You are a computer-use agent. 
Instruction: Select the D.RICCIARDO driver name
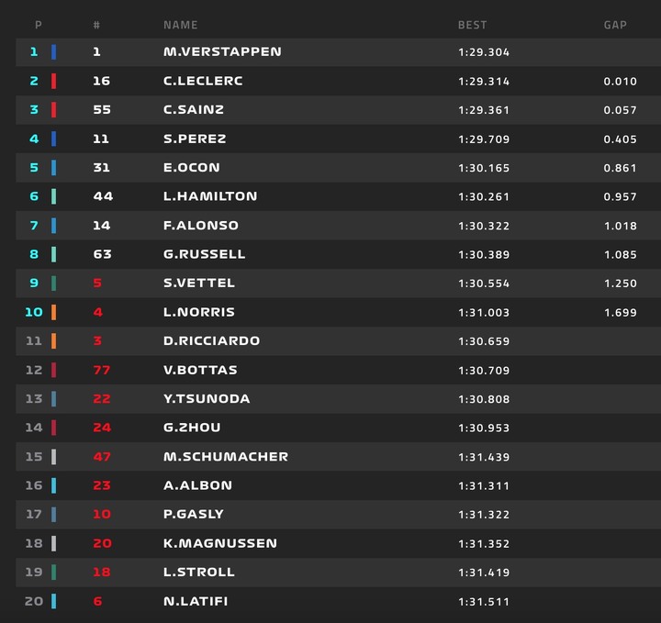point(212,340)
